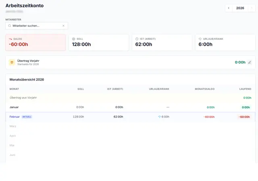
Task: Go to previous year with left chevron
Action: 229,8
